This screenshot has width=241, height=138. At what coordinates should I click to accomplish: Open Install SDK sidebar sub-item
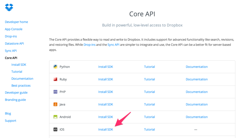click(x=19, y=65)
